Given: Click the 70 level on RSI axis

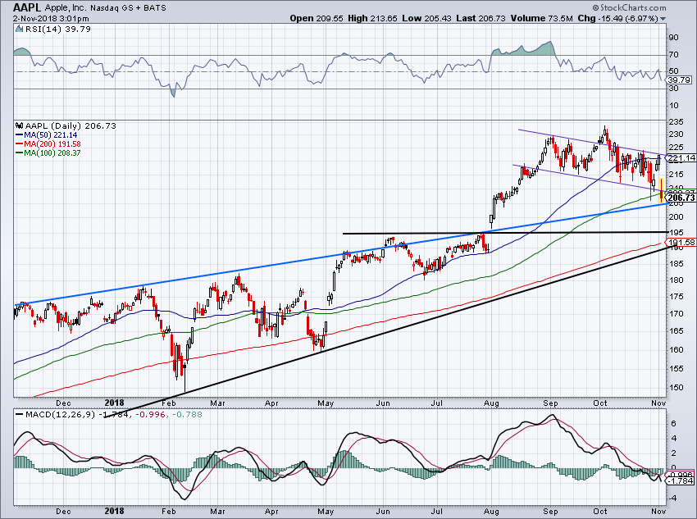Looking at the screenshot, I should point(674,55).
